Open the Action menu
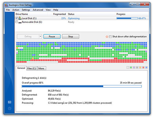The image size is (154, 117). pos(16,10)
